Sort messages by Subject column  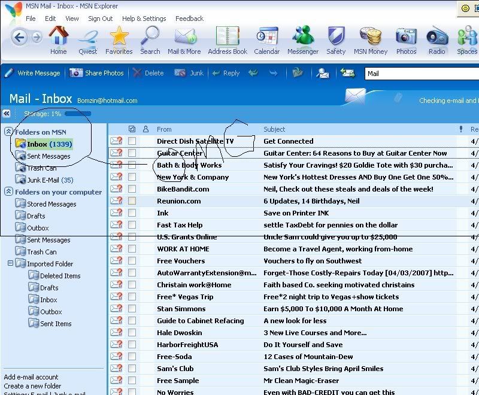coord(274,129)
